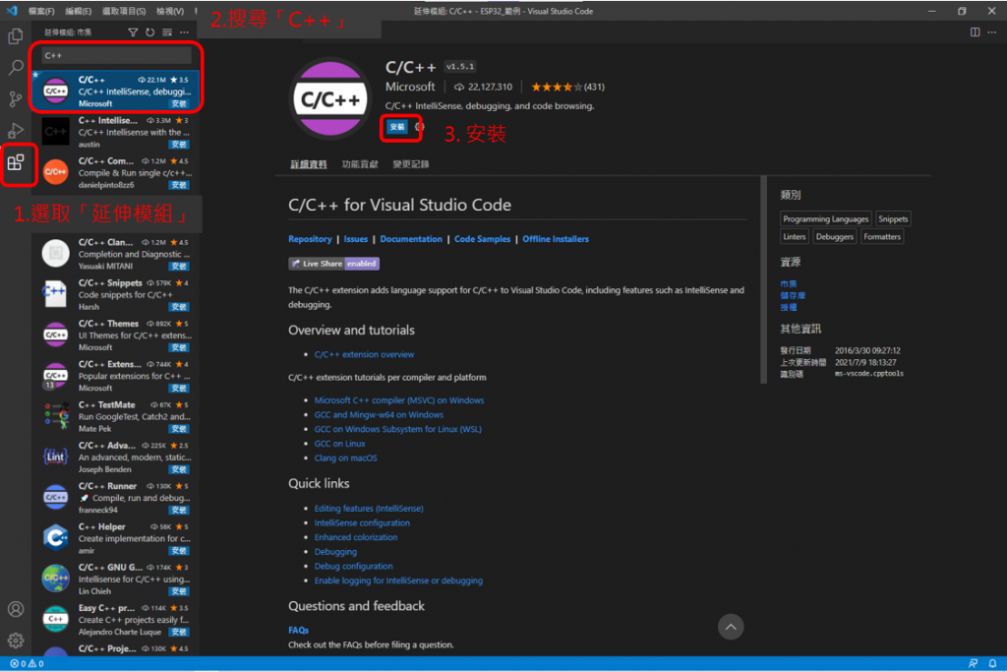Open the 選取項目(S) menu
The width and height of the screenshot is (1007, 672).
(124, 11)
